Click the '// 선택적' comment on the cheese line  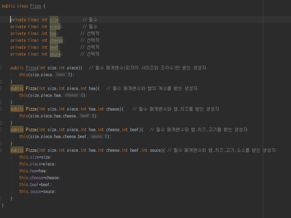(x=90, y=40)
